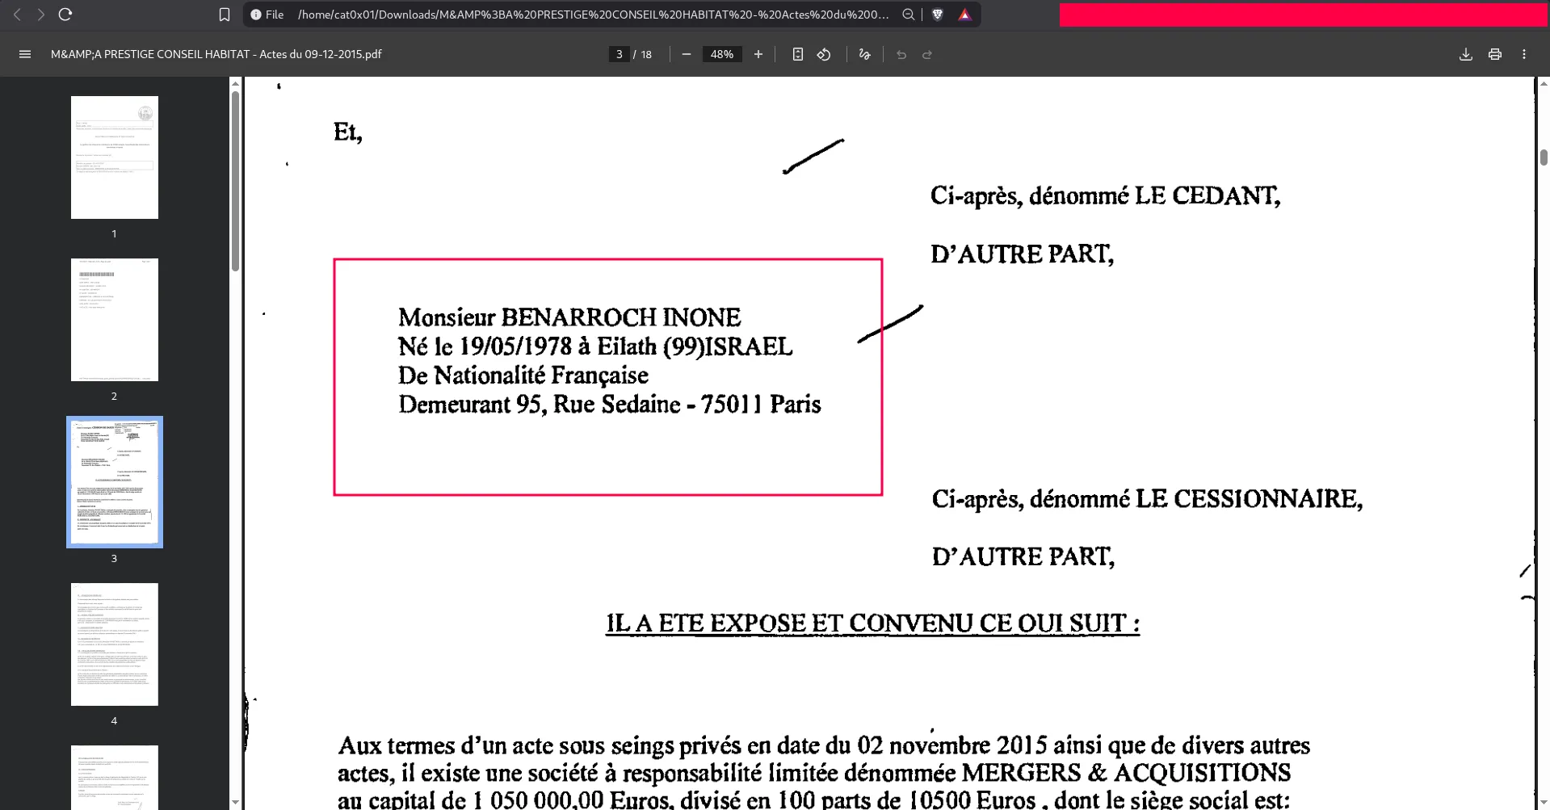Bookmark this PDF file
Screen dimensions: 1550x810
coord(224,14)
